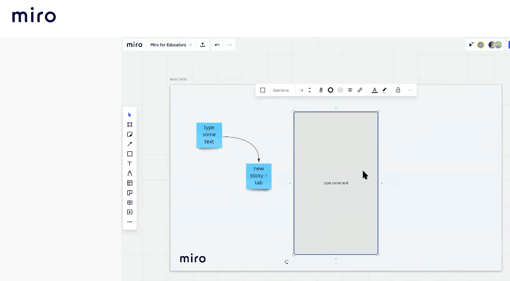This screenshot has width=510, height=281.
Task: Click the Basic Skills frame title
Action: [178, 79]
